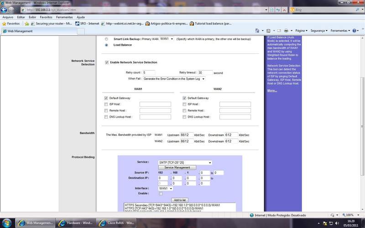365x228 pixels.
Task: Expand the Ferramentas command bar dropdown
Action: 340,31
